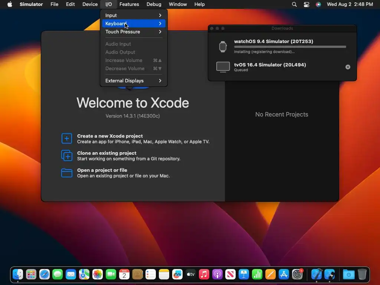This screenshot has height=285, width=380.
Task: Open Music from the Dock
Action: 204,274
